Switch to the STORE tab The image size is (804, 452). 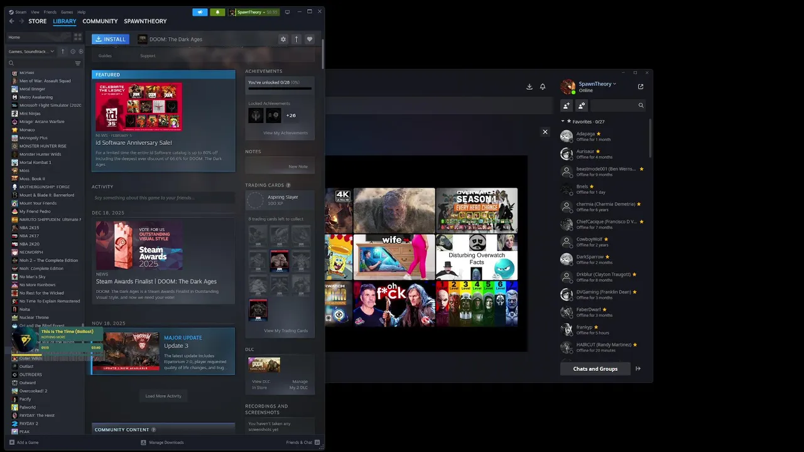pyautogui.click(x=38, y=21)
